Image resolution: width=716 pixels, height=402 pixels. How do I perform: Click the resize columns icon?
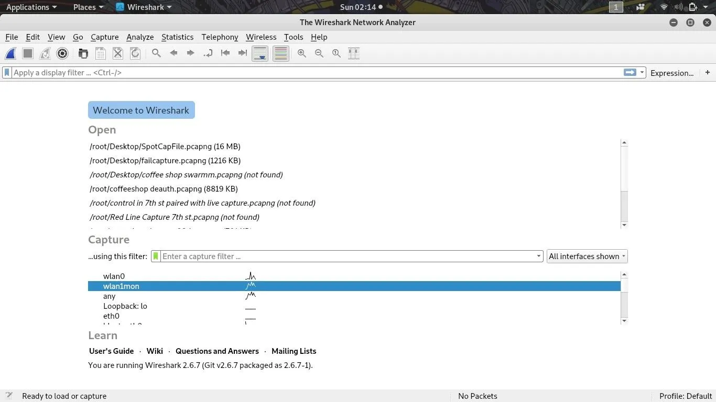pos(354,53)
